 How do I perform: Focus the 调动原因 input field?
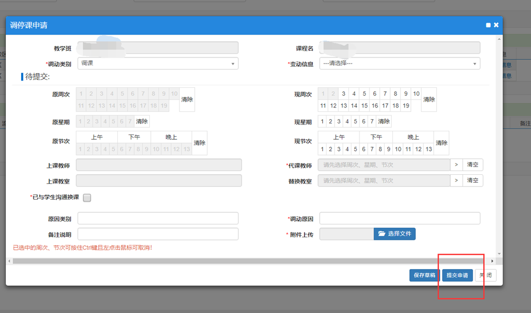399,218
